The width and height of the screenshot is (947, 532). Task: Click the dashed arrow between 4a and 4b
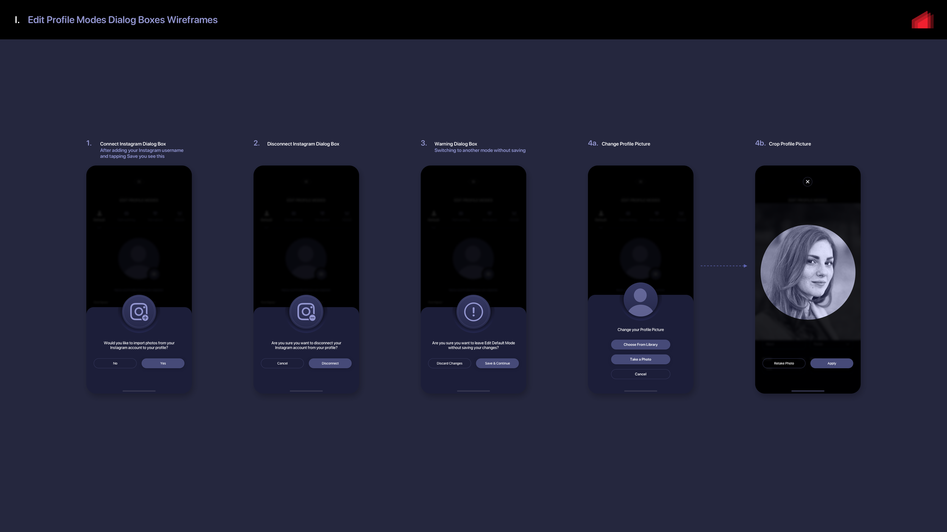pos(724,266)
